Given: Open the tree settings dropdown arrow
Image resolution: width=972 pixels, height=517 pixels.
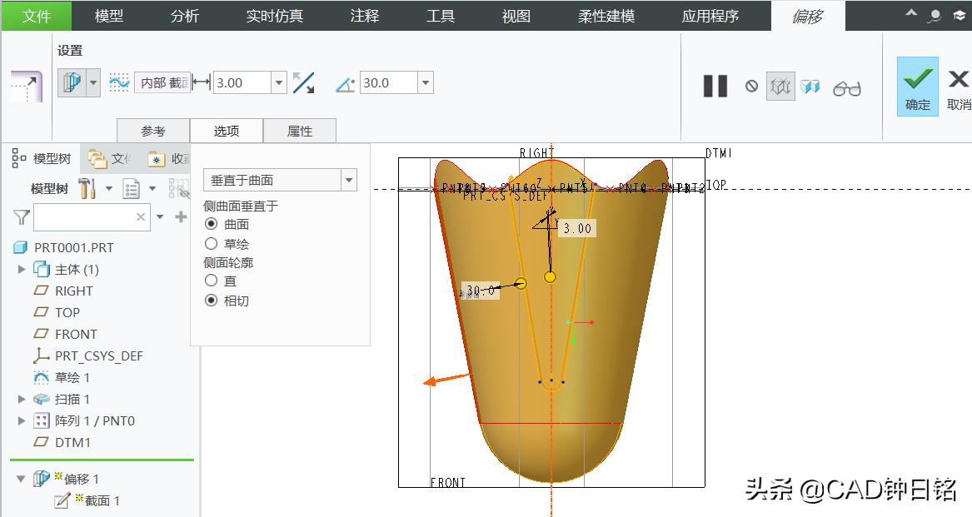Looking at the screenshot, I should click(x=109, y=188).
